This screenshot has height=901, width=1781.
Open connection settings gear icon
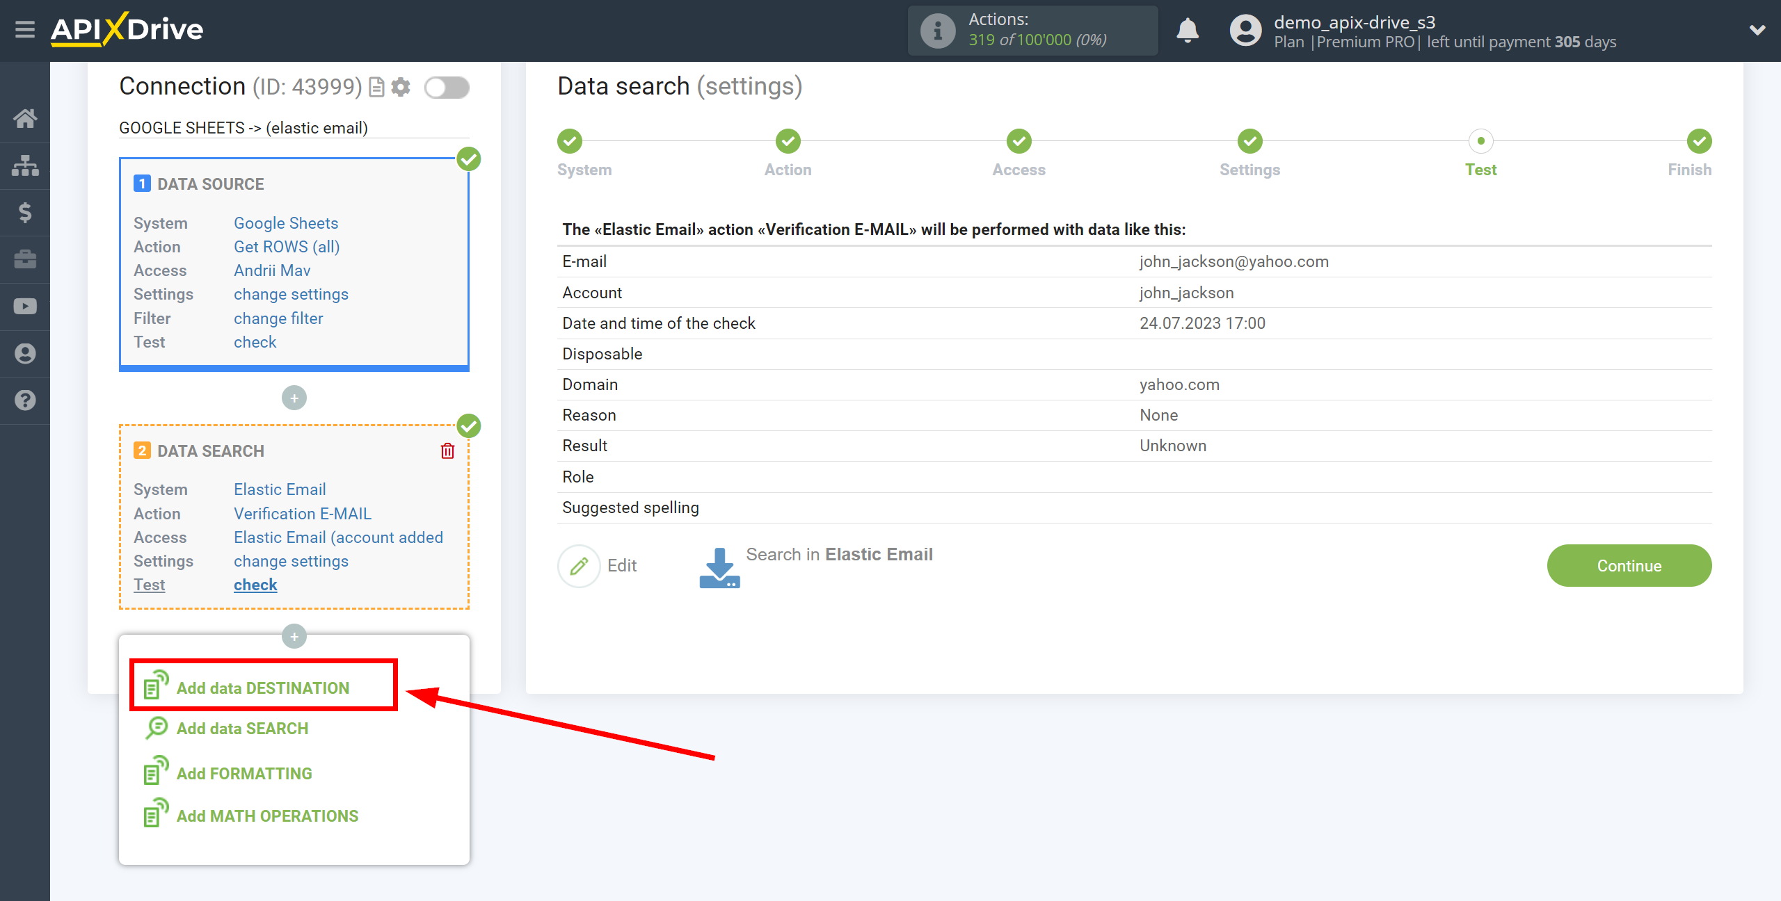pyautogui.click(x=401, y=87)
